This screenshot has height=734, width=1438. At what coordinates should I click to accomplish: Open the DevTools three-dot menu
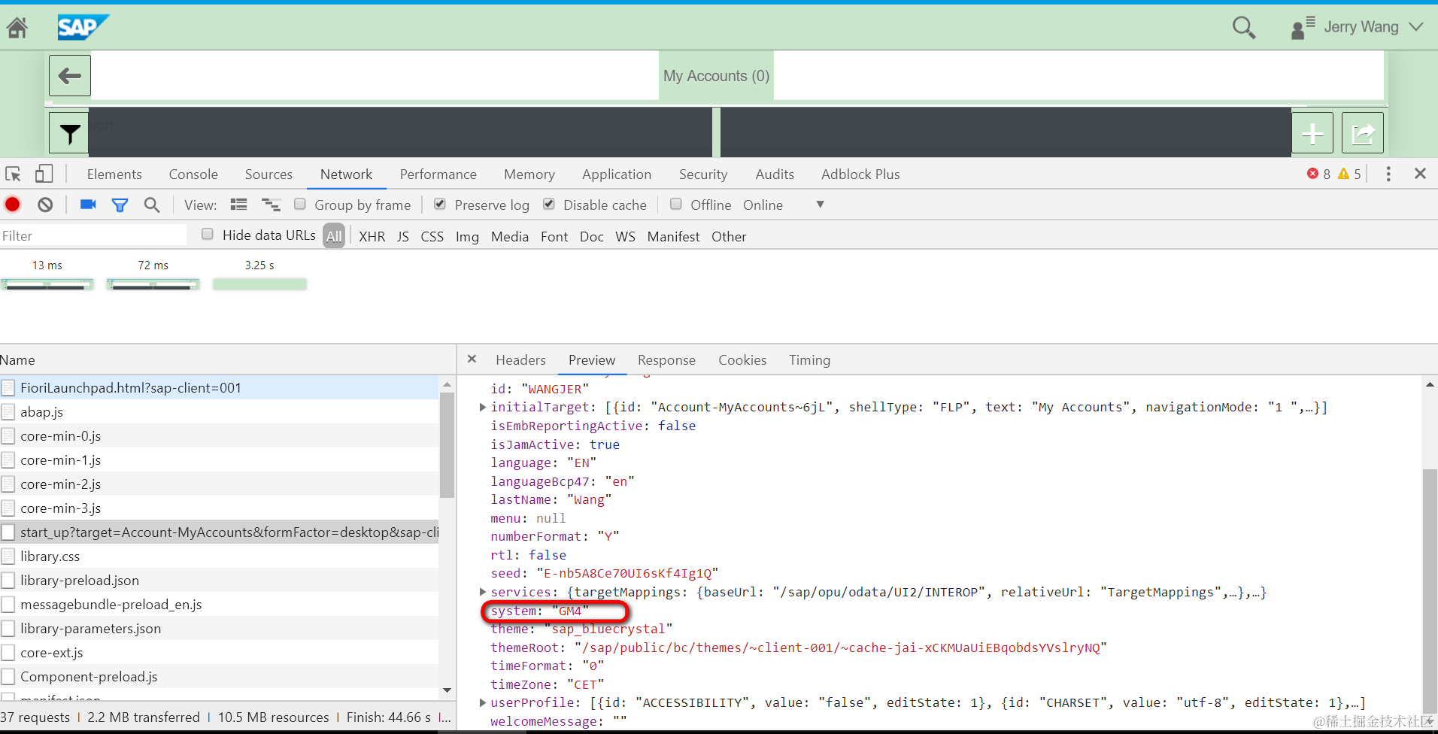tap(1388, 174)
